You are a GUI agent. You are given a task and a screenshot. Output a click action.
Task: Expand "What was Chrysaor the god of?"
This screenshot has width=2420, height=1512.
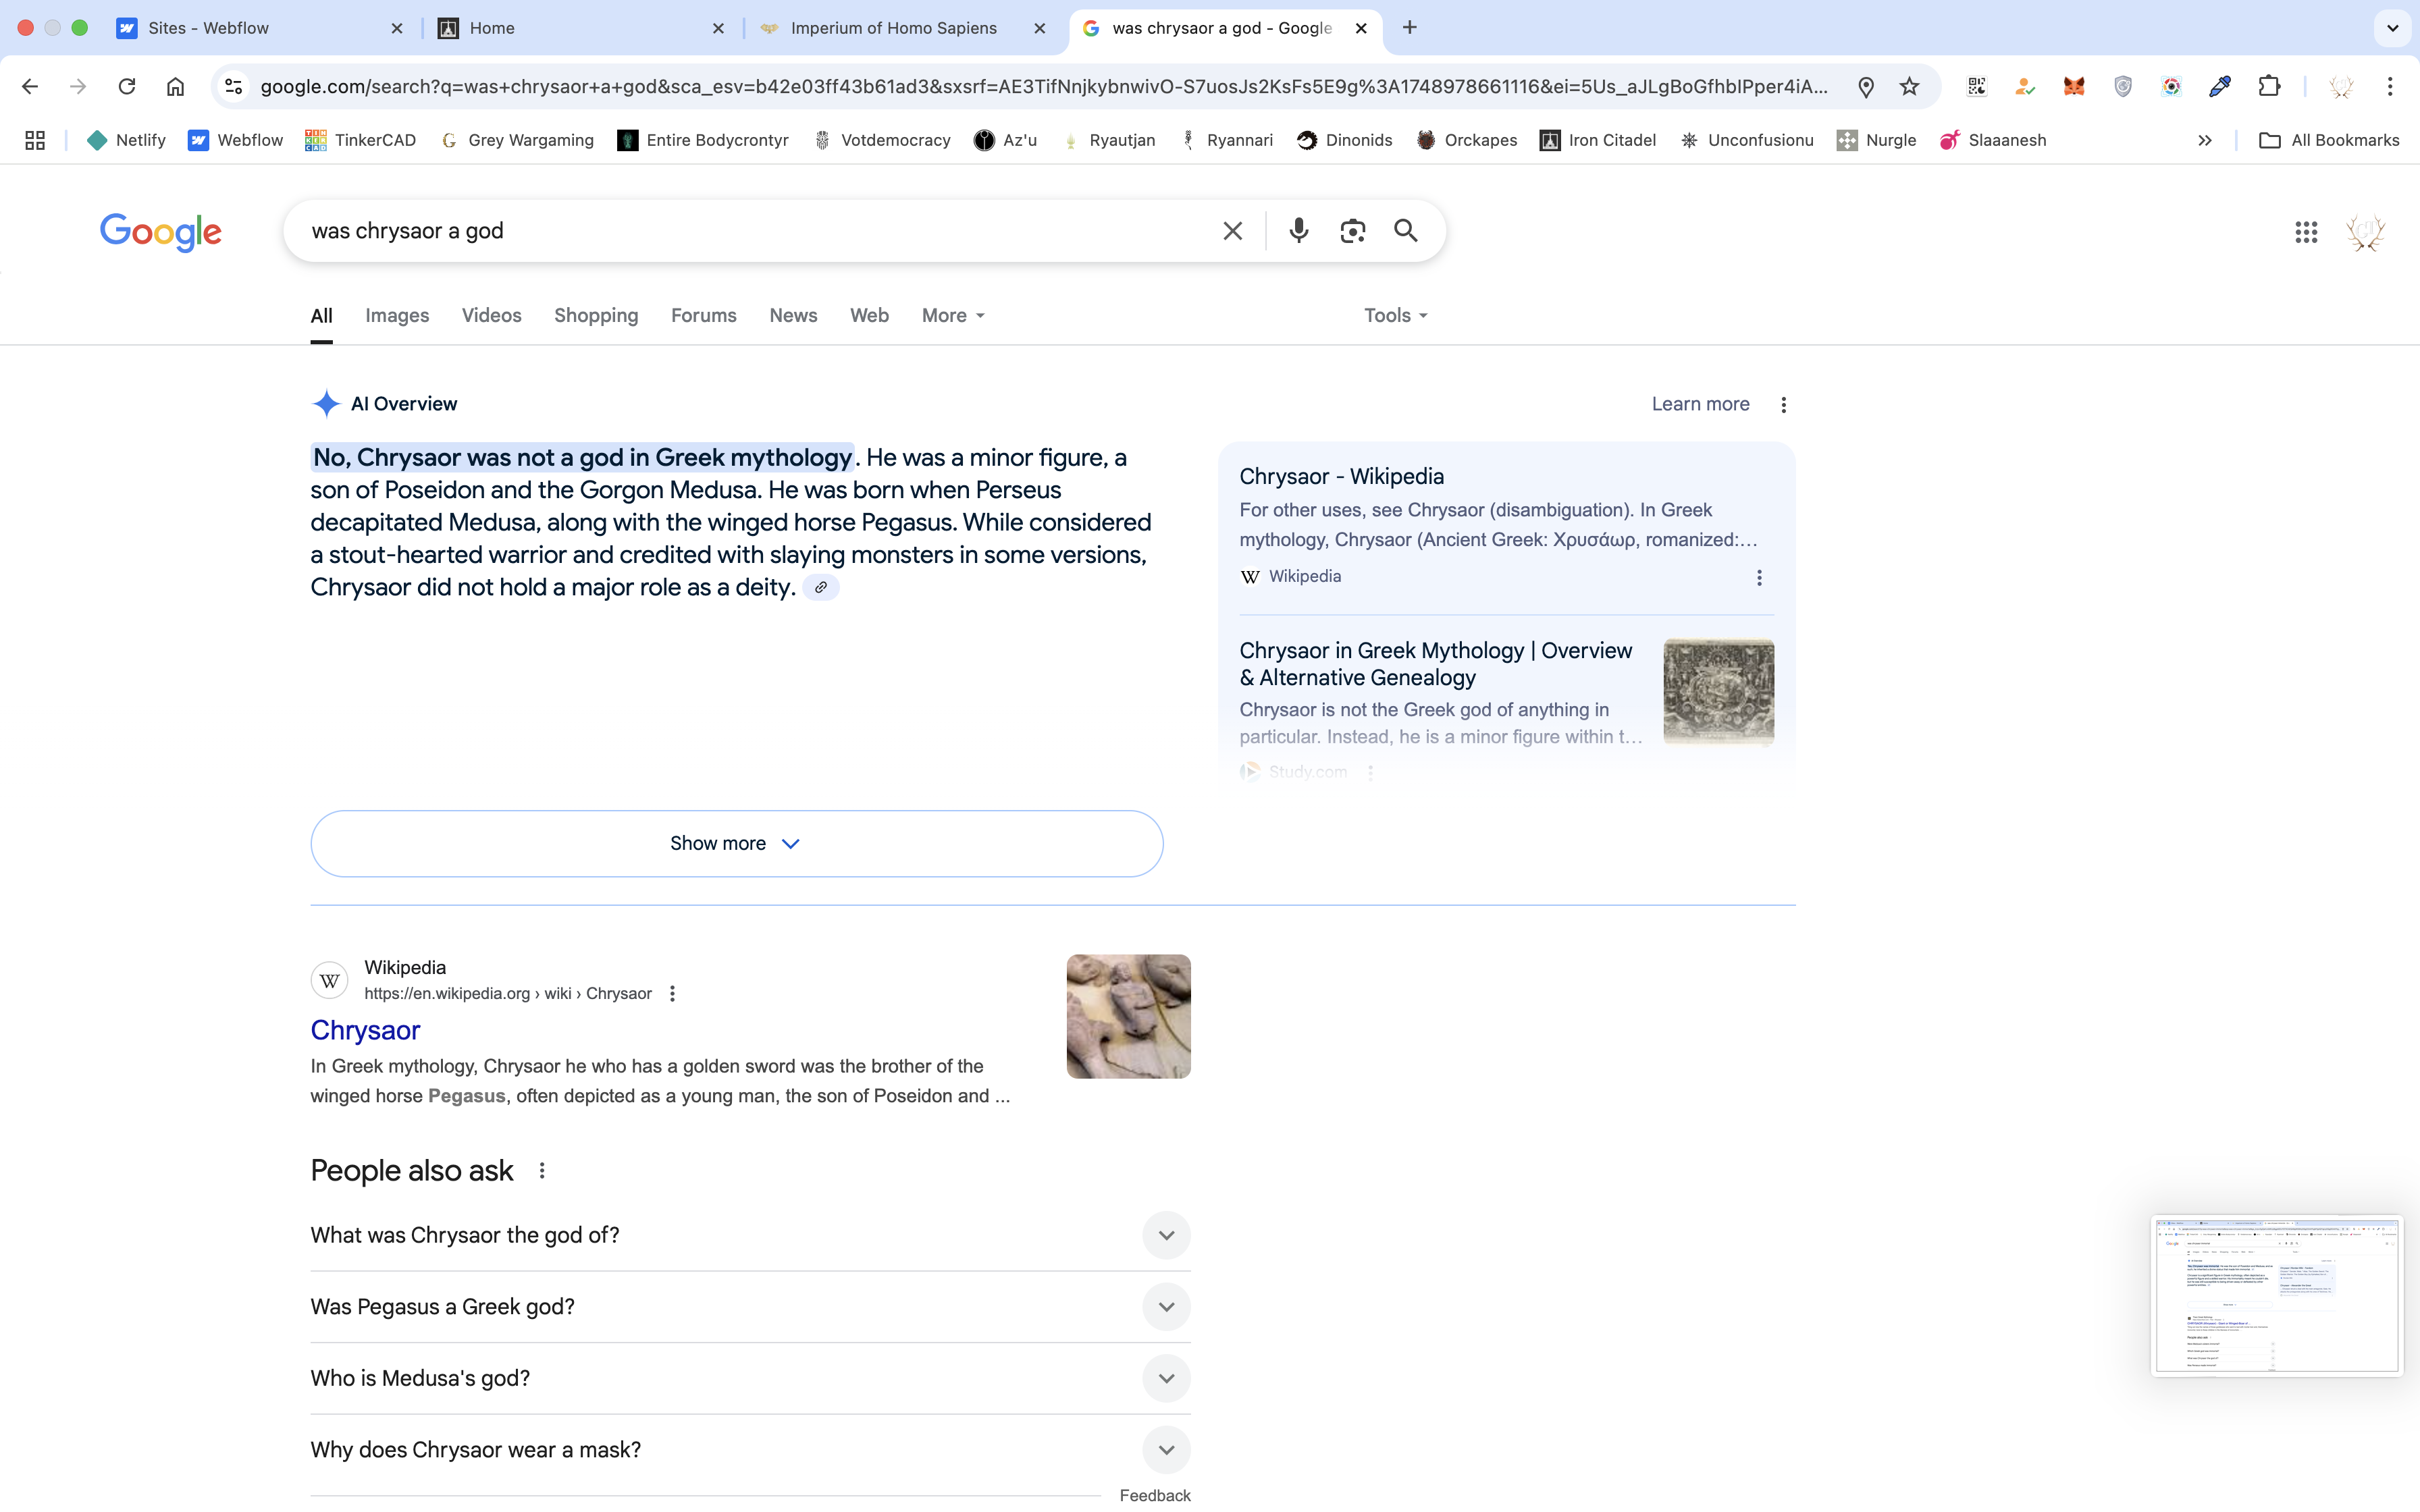coord(1166,1236)
